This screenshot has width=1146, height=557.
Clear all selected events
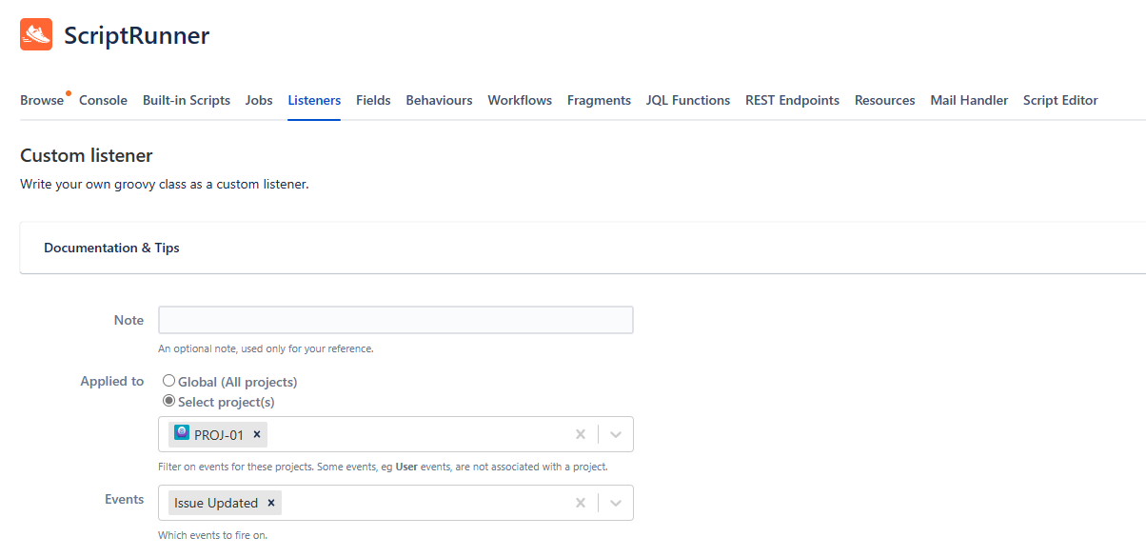pyautogui.click(x=580, y=503)
